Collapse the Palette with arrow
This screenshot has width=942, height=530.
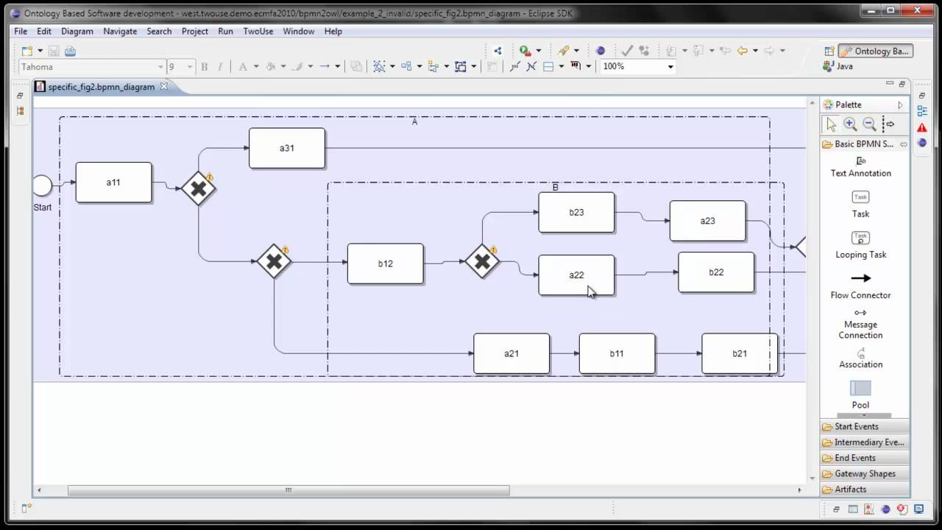point(900,105)
